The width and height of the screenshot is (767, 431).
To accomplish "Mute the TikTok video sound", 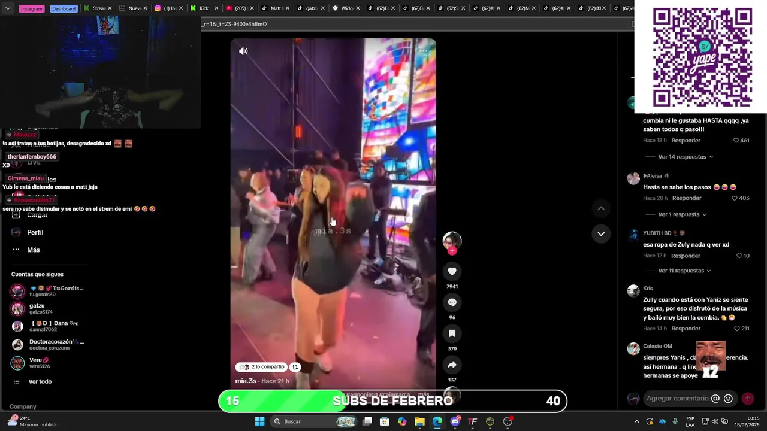I will (x=243, y=51).
